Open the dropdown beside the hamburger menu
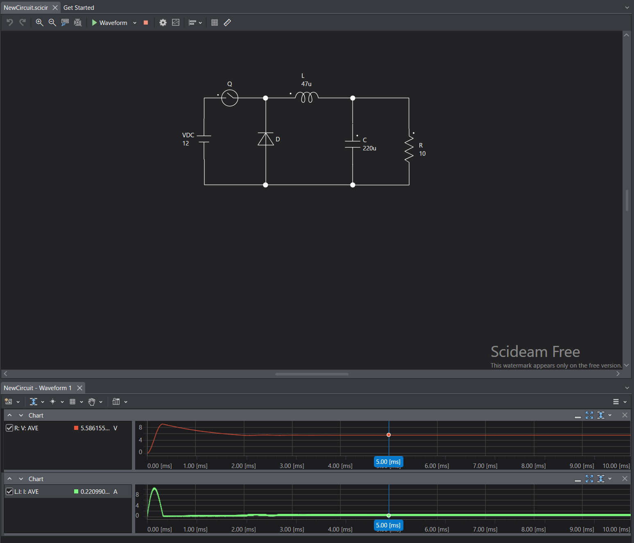Screen dimensions: 634x543 coord(625,402)
